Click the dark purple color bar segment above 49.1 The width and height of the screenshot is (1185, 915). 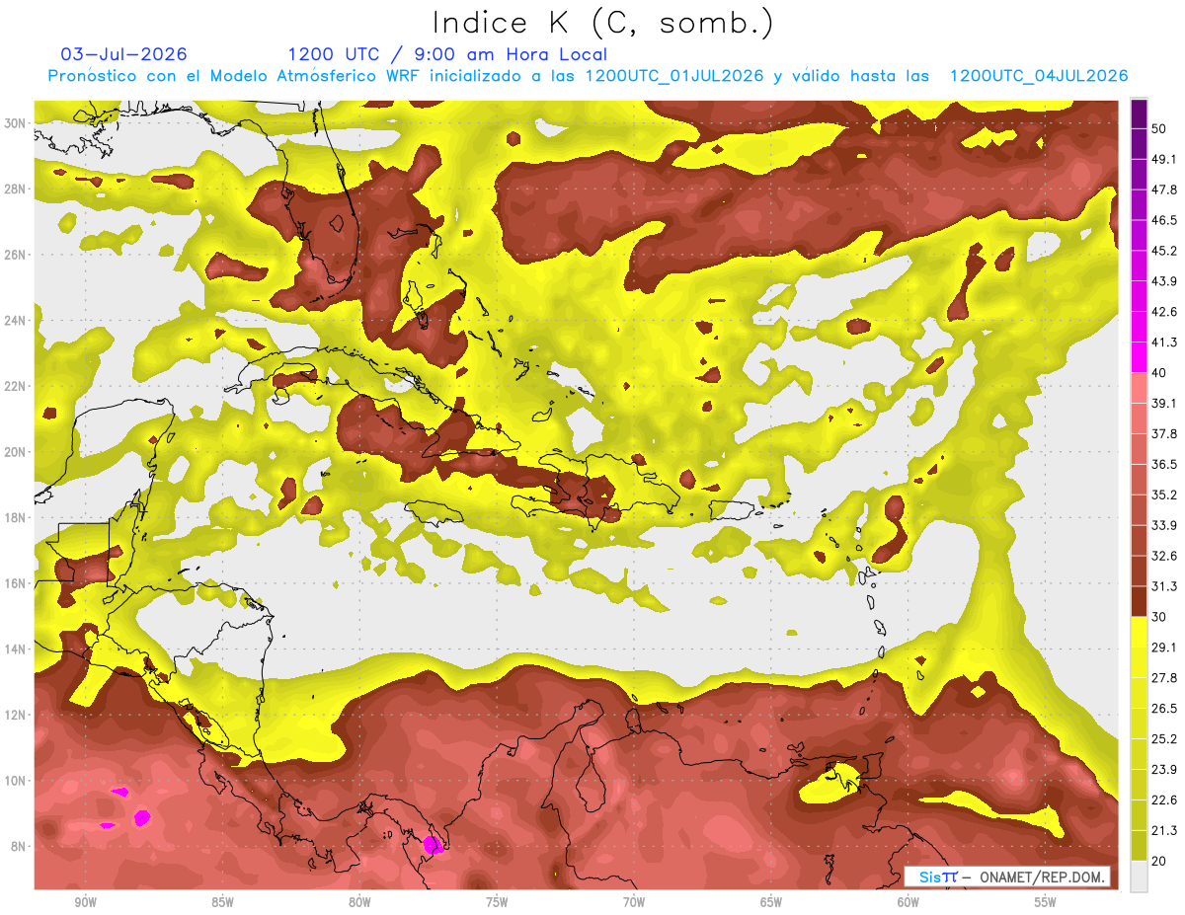[1139, 144]
